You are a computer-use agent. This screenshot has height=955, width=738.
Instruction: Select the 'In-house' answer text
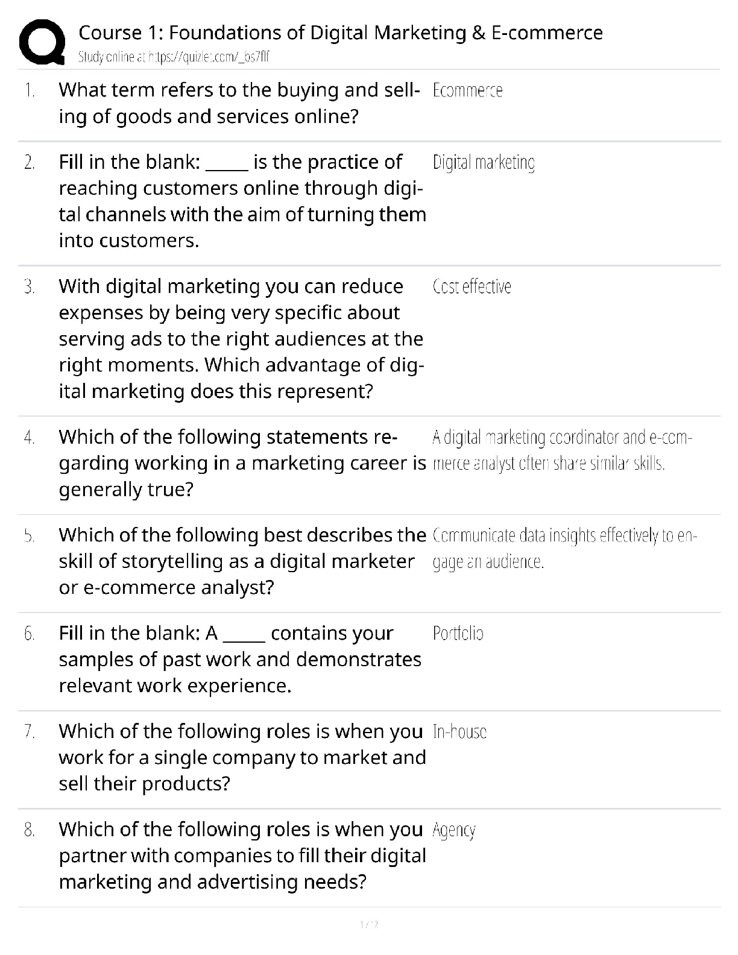coord(459,732)
